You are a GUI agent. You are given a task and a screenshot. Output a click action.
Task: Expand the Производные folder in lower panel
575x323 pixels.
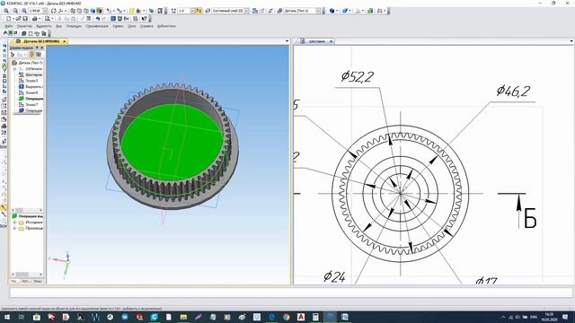(x=14, y=228)
